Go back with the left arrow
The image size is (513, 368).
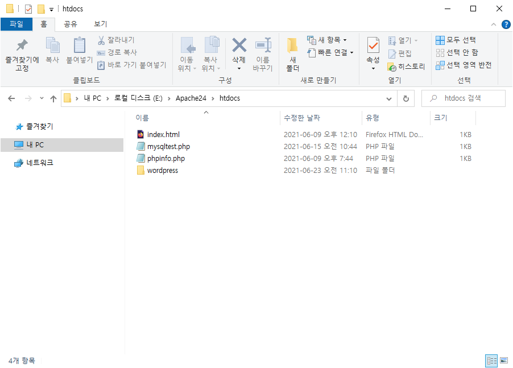11,98
